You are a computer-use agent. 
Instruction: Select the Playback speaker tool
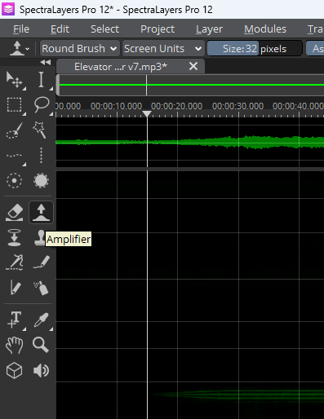pos(41,371)
